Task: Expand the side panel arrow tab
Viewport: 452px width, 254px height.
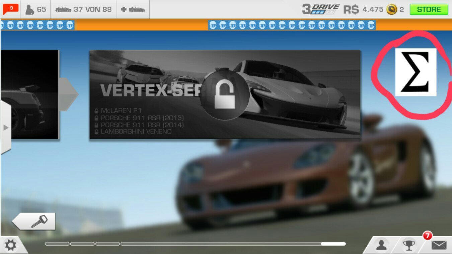Action: tap(5, 128)
